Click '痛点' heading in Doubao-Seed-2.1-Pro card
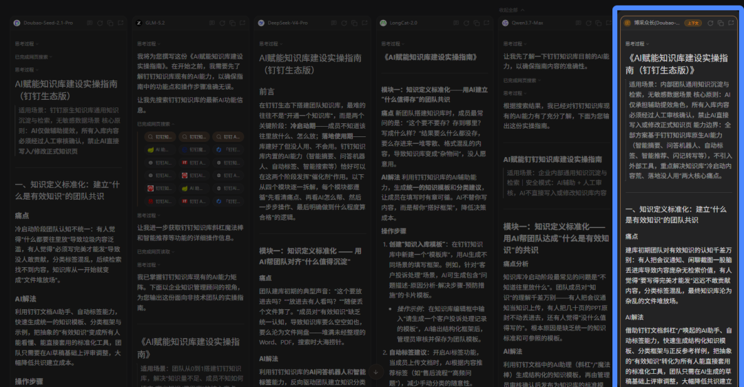744x387 pixels. click(22, 216)
